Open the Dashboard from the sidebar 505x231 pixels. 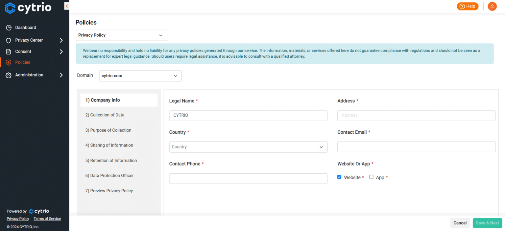[26, 28]
